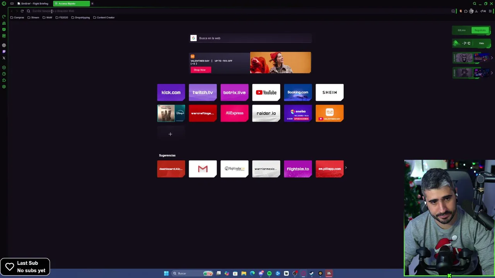The width and height of the screenshot is (495, 278).
Task: Open the FS2020 bookmarks folder
Action: coord(62,17)
